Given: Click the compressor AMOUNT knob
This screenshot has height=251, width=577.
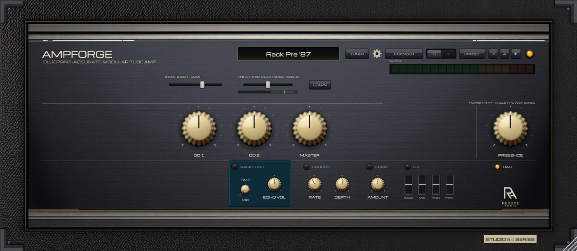Looking at the screenshot, I should [x=378, y=184].
